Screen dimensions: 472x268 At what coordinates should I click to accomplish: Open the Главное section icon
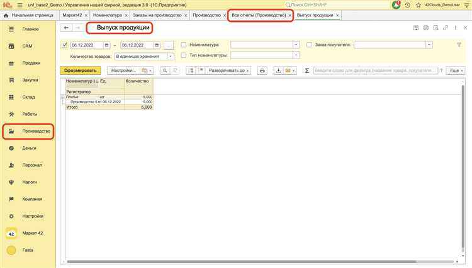tap(11, 29)
